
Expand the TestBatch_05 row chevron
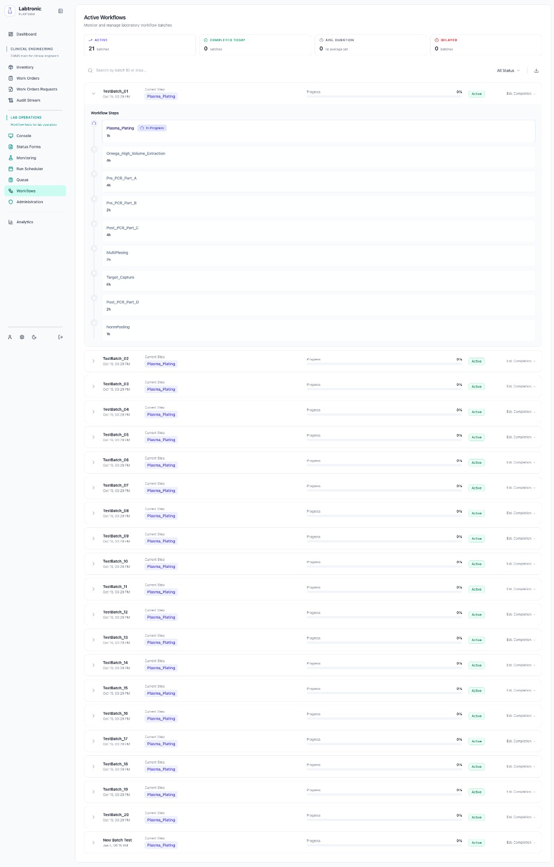tap(94, 437)
